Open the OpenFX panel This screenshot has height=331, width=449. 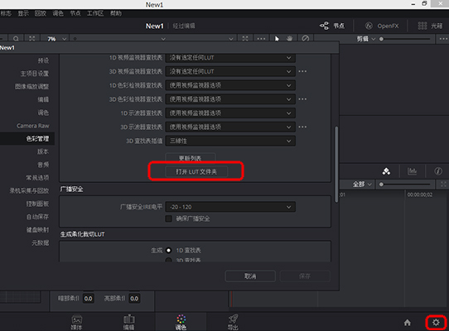[x=382, y=26]
